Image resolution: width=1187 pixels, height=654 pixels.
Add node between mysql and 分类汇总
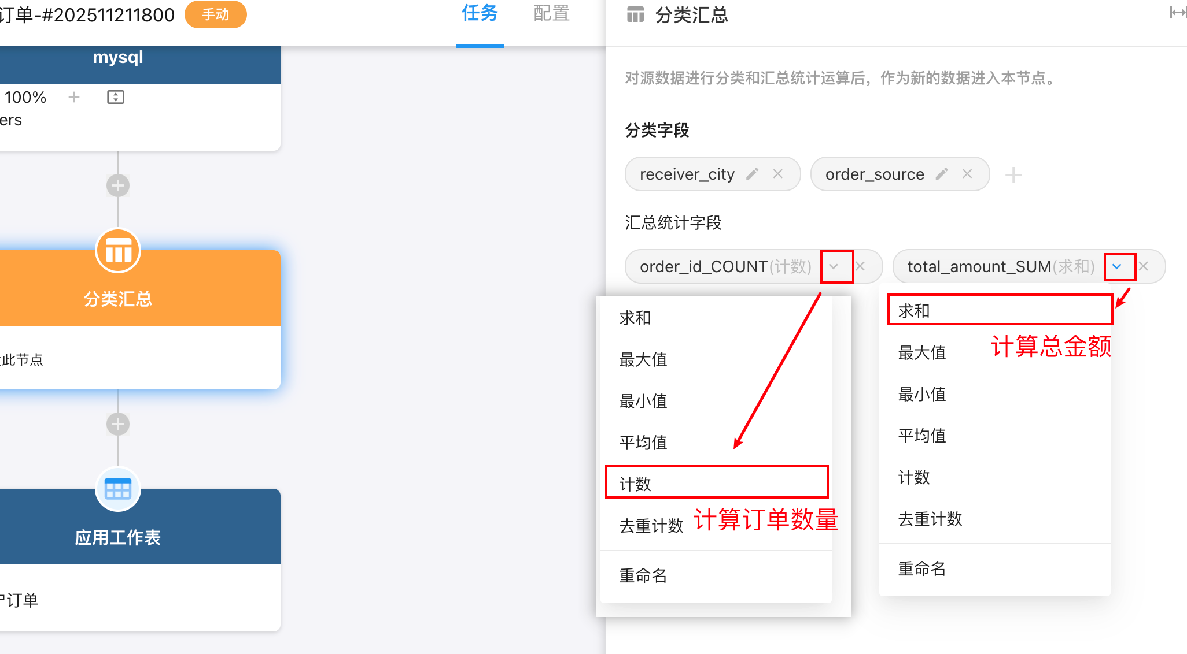point(118,185)
